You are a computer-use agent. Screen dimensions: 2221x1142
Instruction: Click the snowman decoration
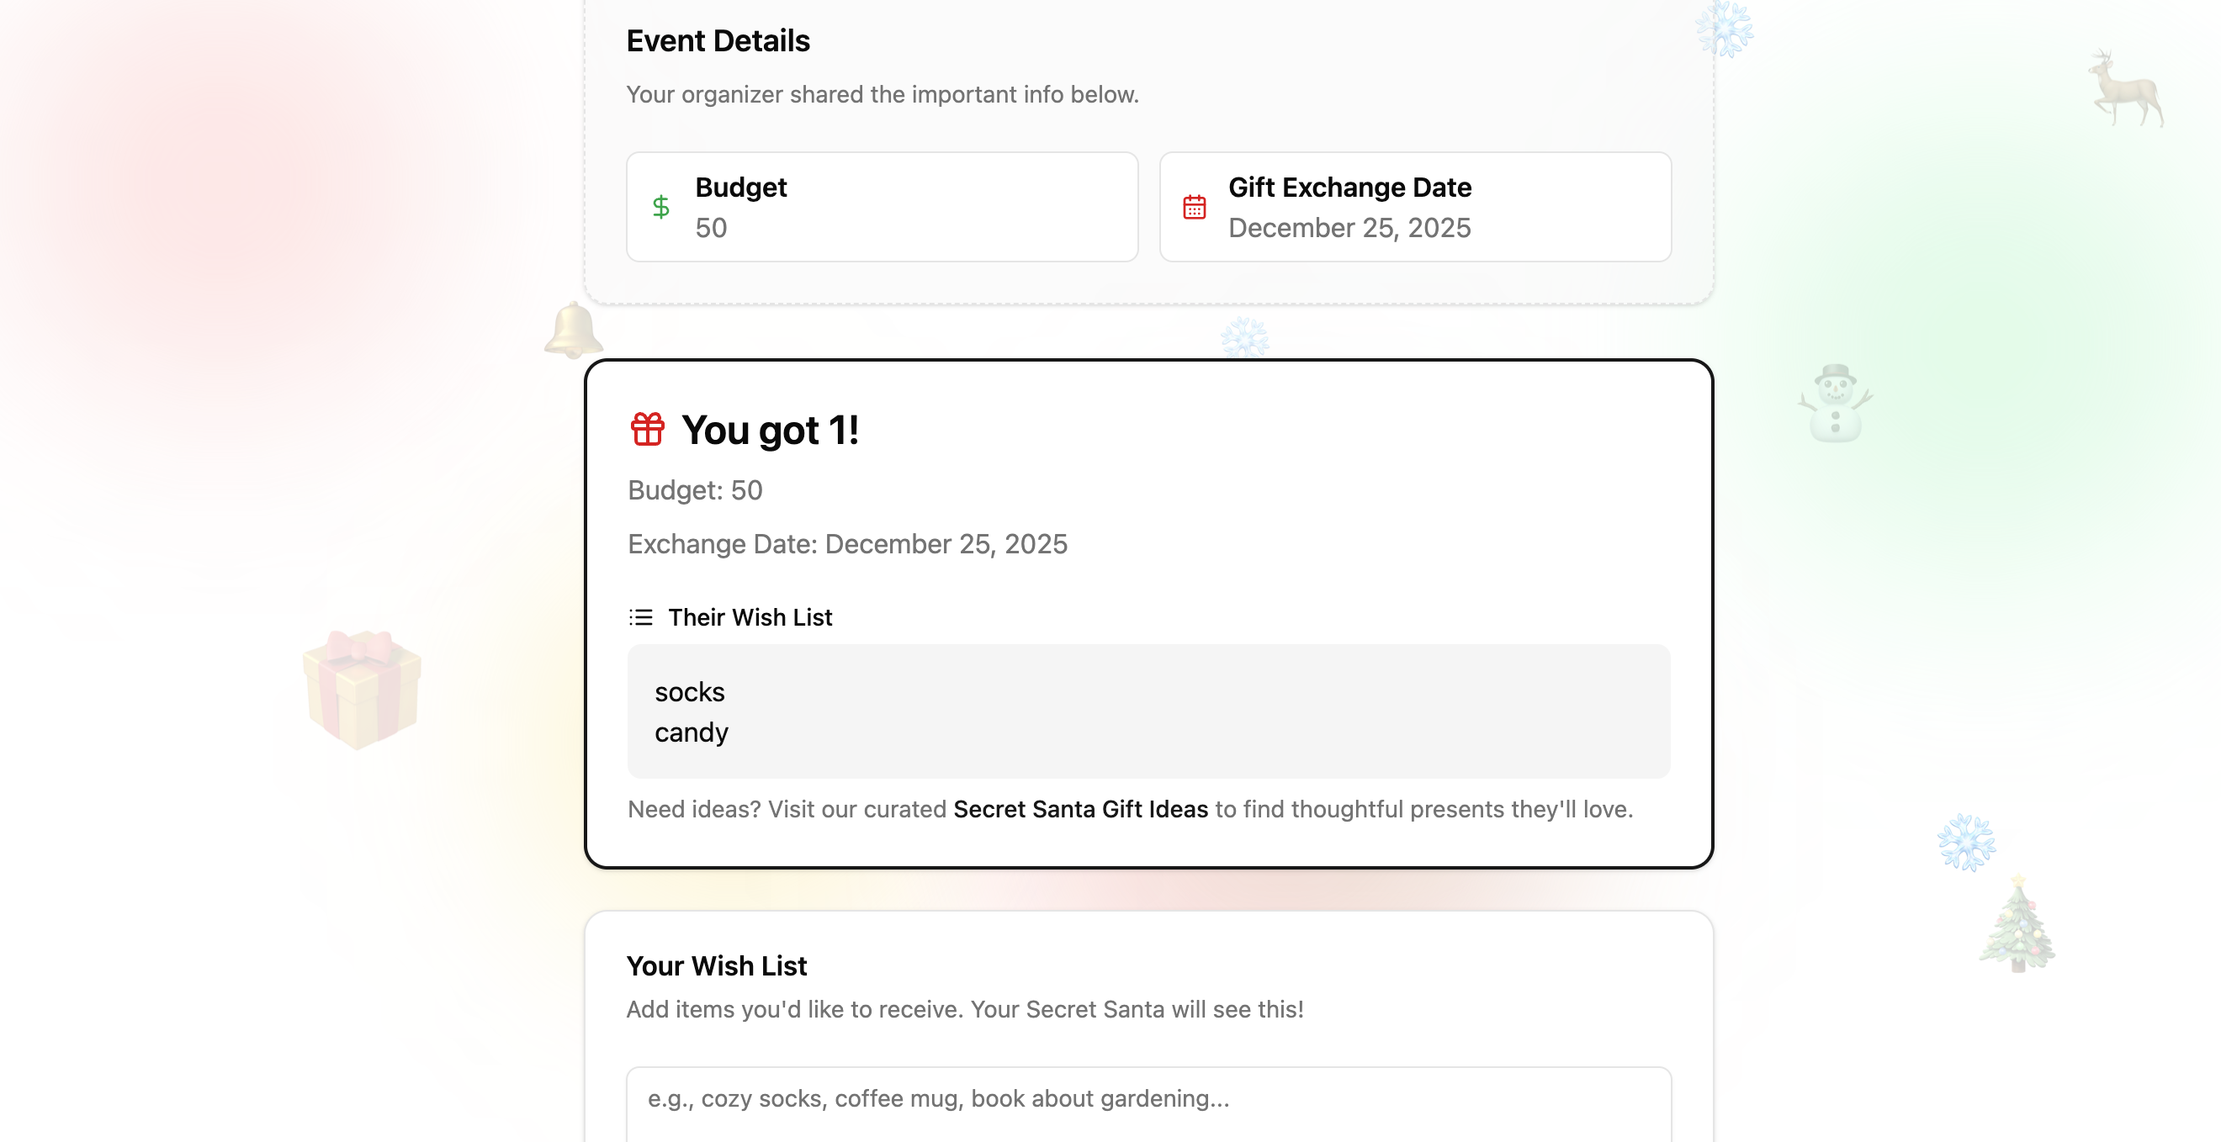click(x=1836, y=404)
